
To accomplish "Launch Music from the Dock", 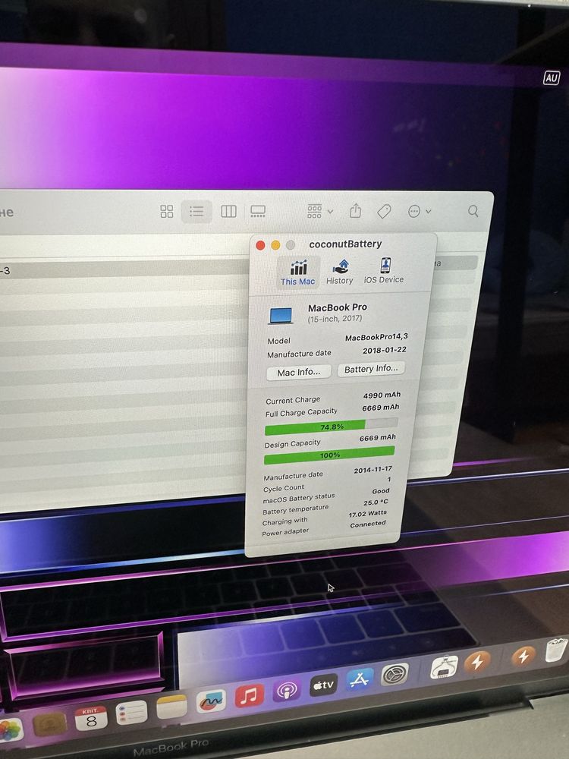I will click(x=249, y=695).
